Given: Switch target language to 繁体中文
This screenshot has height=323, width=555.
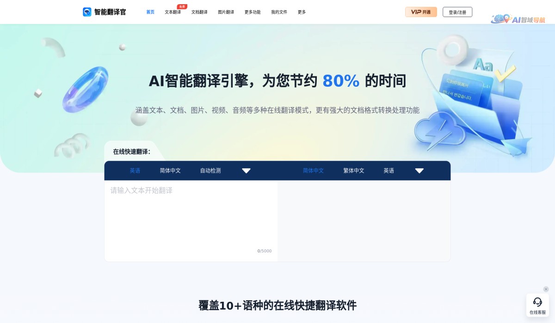Looking at the screenshot, I should tap(353, 170).
